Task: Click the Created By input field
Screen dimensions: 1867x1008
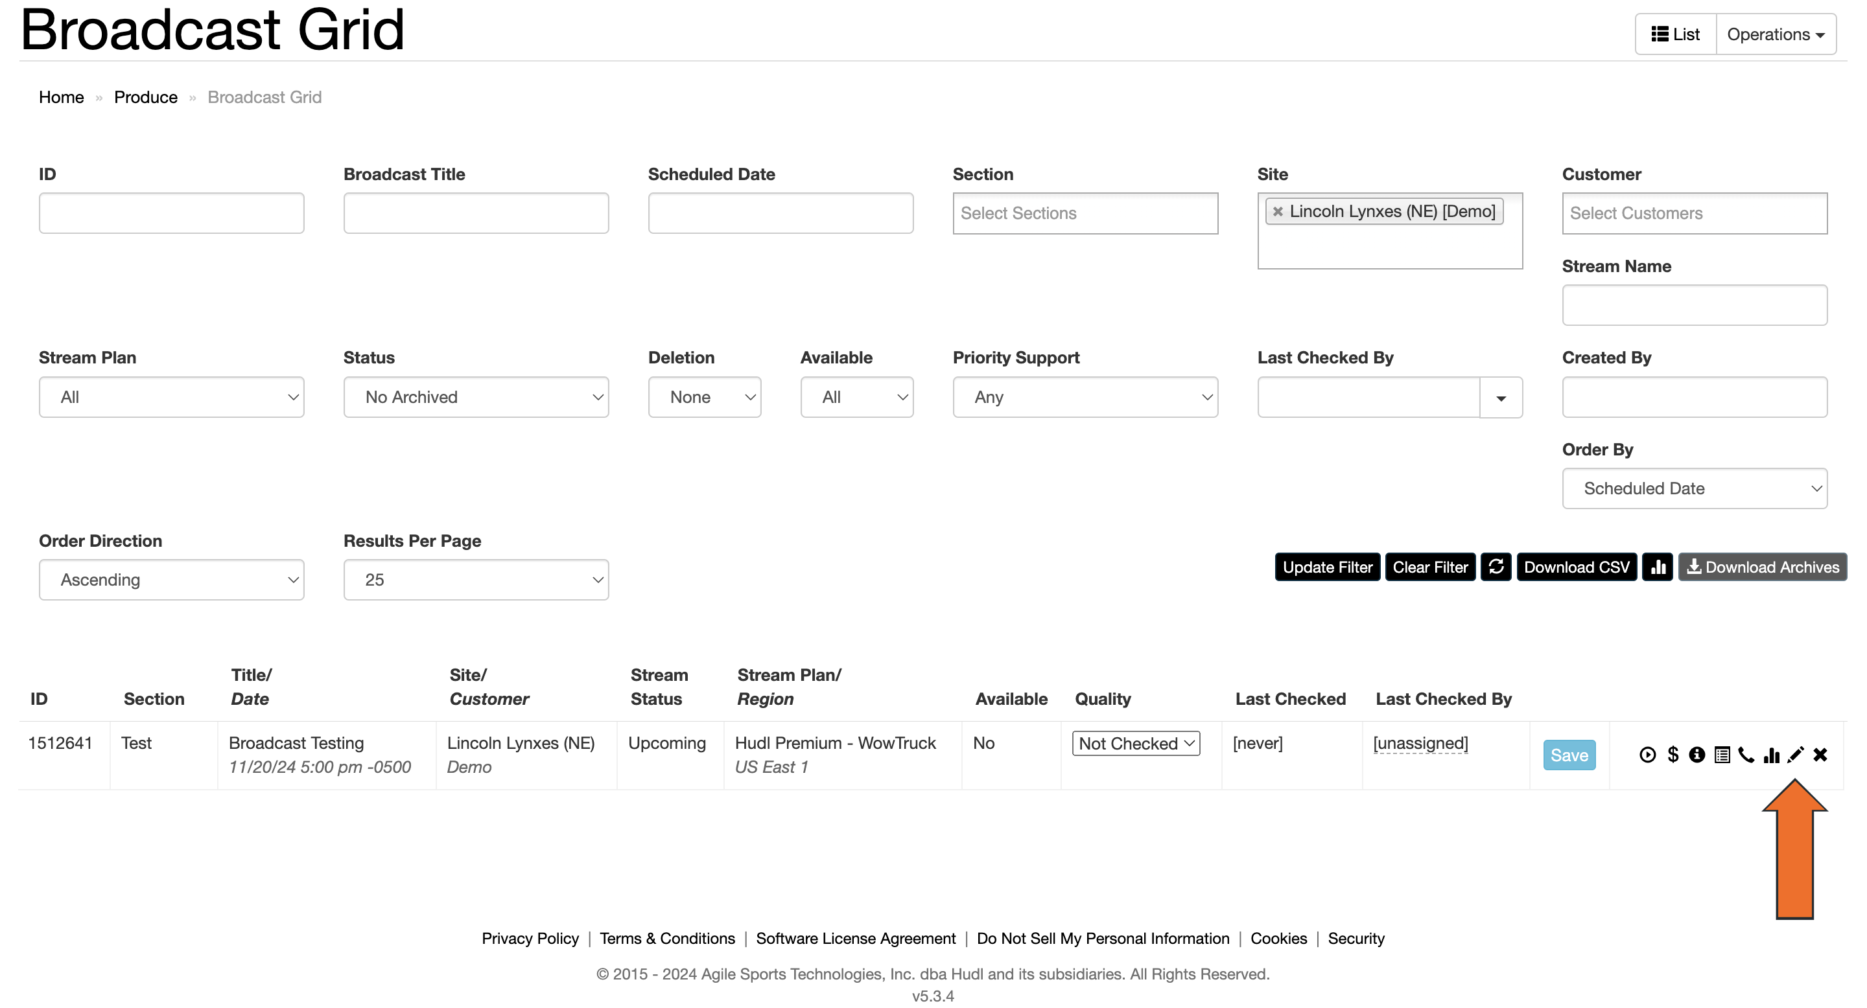Action: tap(1695, 397)
